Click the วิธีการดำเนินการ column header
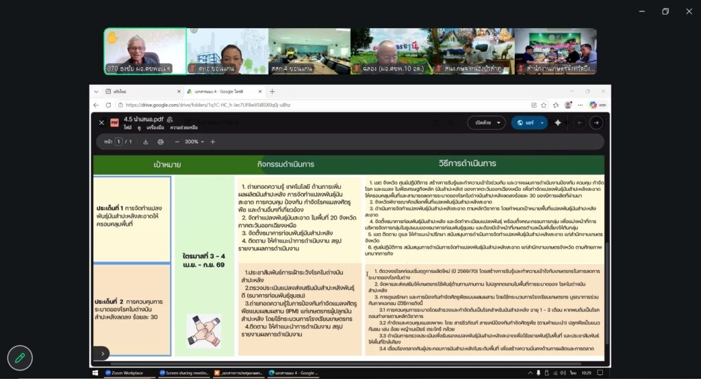 coord(467,164)
